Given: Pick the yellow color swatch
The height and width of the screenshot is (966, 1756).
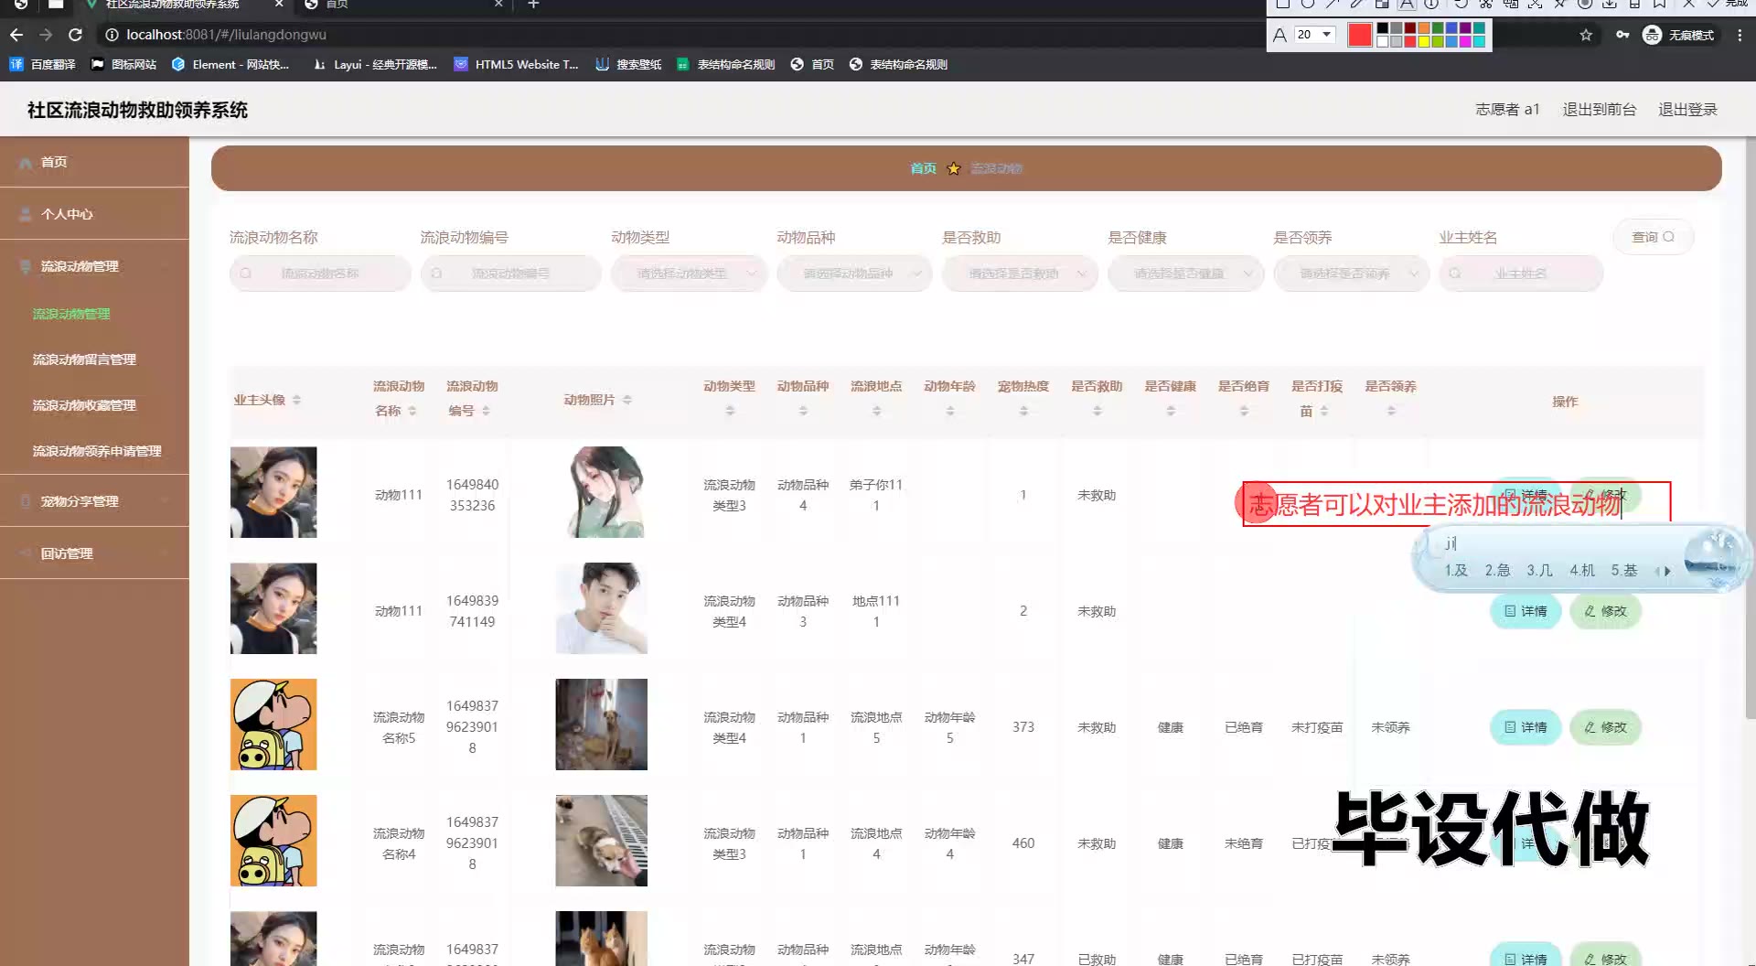Looking at the screenshot, I should pos(1424,41).
